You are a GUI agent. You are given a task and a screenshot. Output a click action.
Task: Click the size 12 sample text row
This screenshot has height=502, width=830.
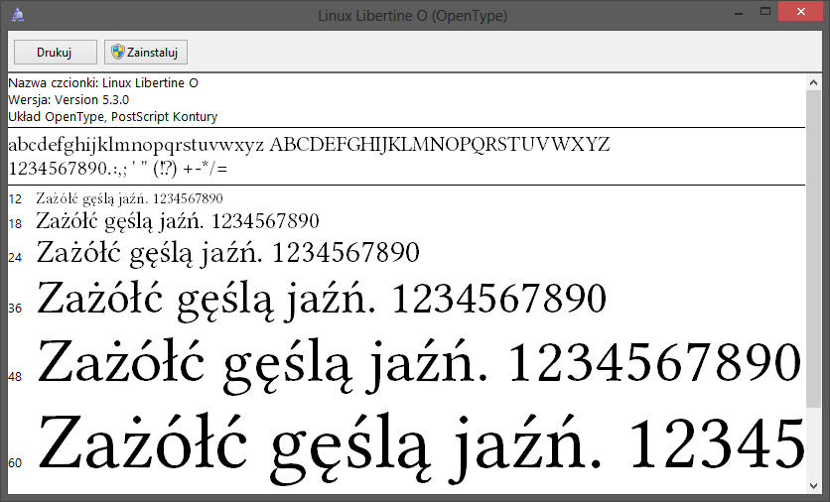(x=129, y=198)
